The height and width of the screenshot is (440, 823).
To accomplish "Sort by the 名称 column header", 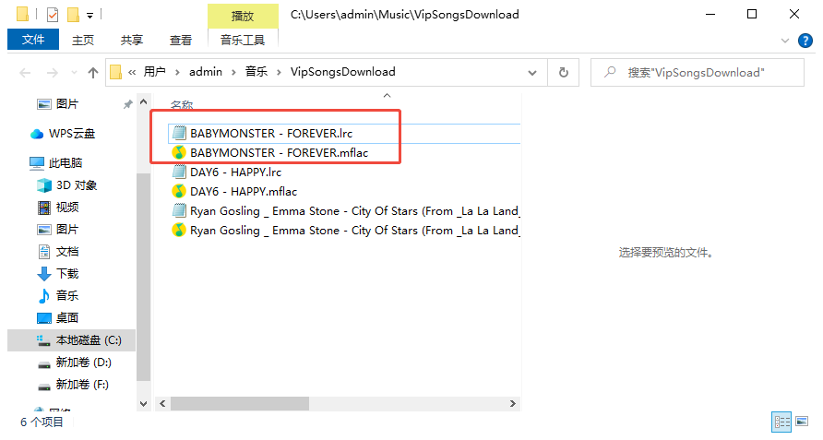I will click(182, 105).
